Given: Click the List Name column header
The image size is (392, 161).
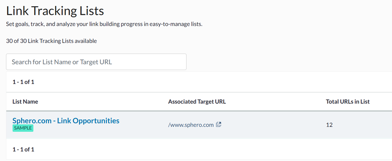Looking at the screenshot, I should (x=25, y=102).
